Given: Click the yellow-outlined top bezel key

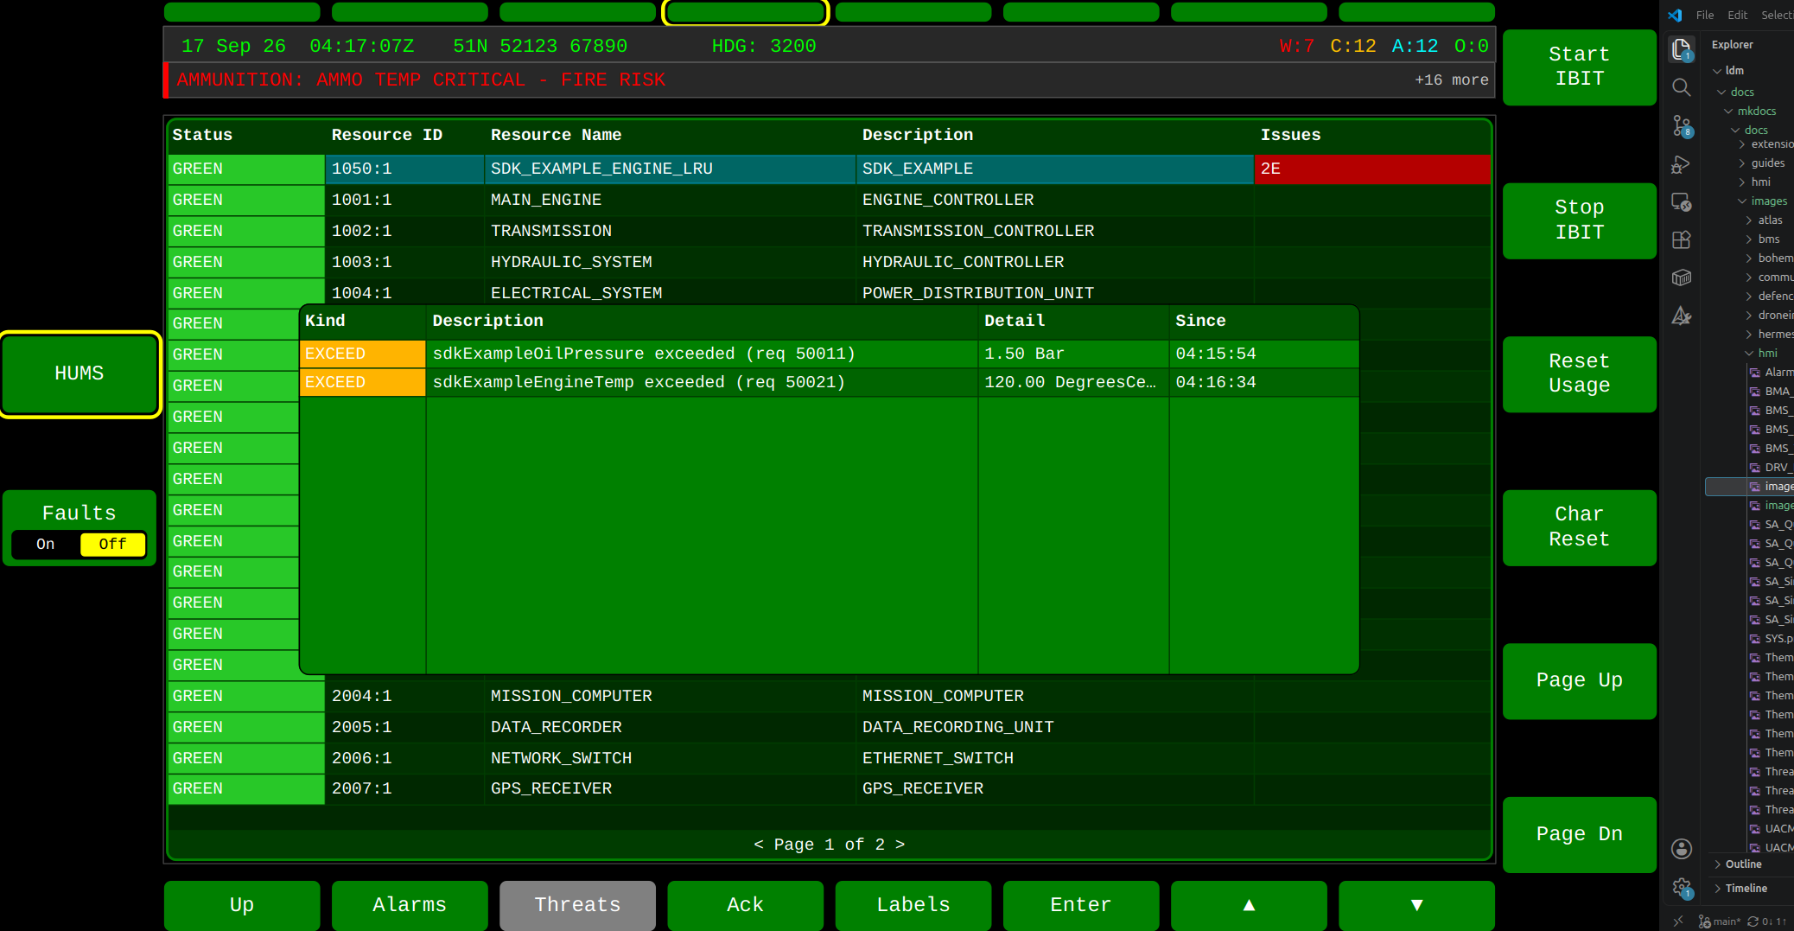Looking at the screenshot, I should point(745,12).
